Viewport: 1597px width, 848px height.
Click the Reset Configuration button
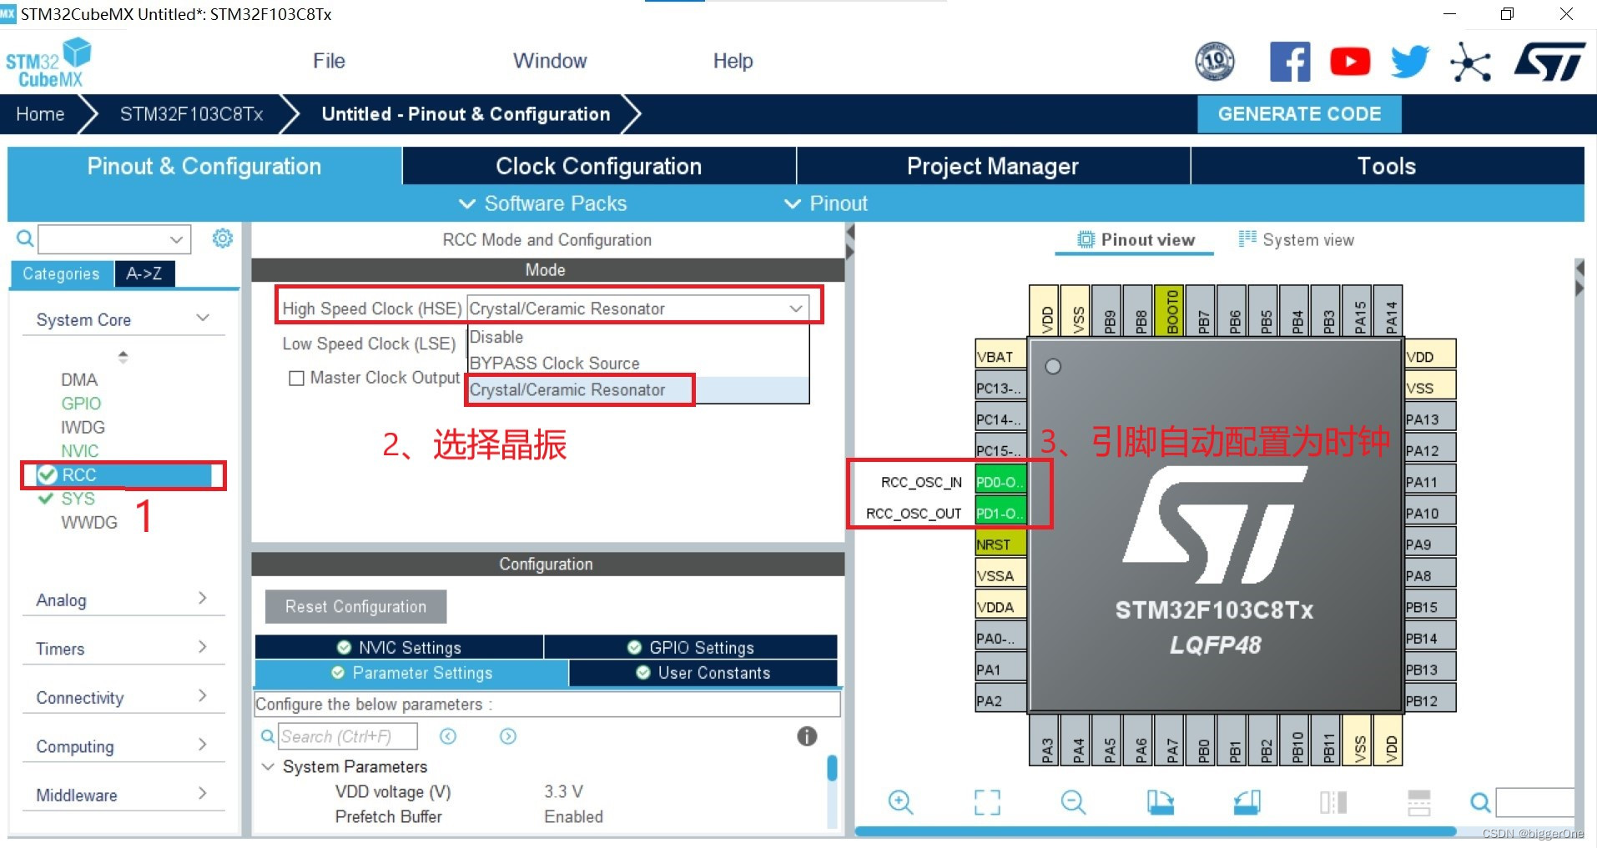click(x=355, y=607)
